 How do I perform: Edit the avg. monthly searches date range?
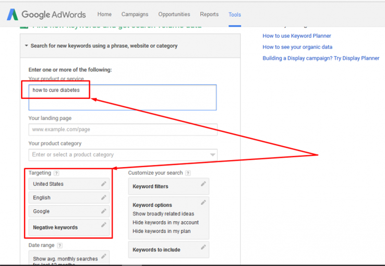(x=103, y=256)
